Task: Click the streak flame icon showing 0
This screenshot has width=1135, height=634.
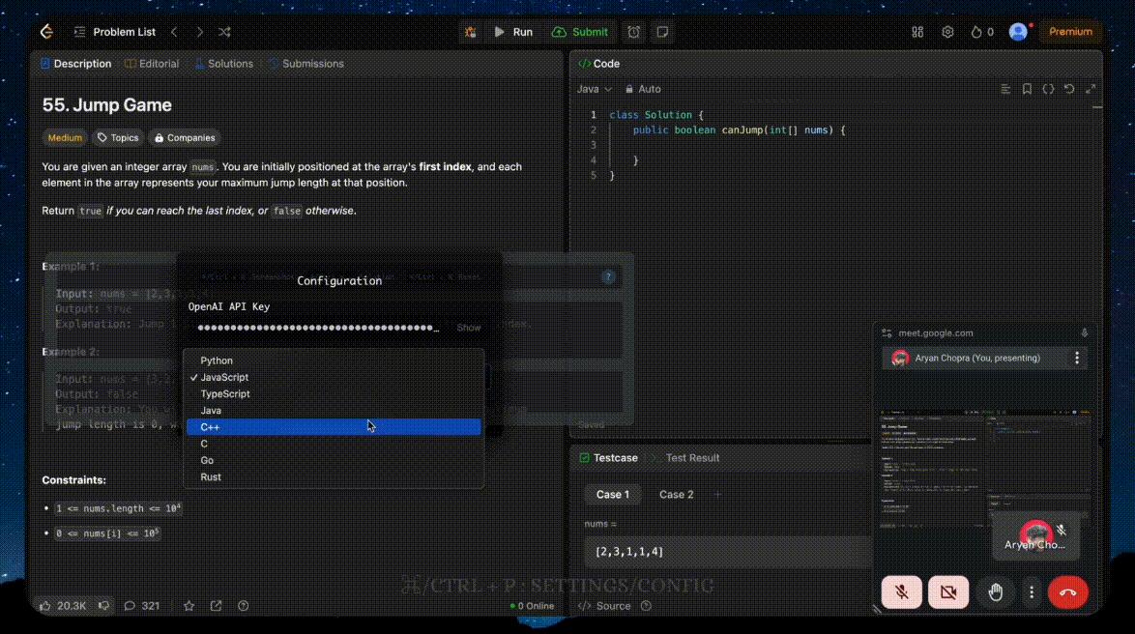Action: pos(979,32)
